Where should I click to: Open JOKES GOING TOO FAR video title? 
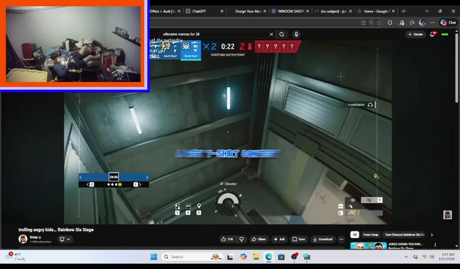pos(405,244)
